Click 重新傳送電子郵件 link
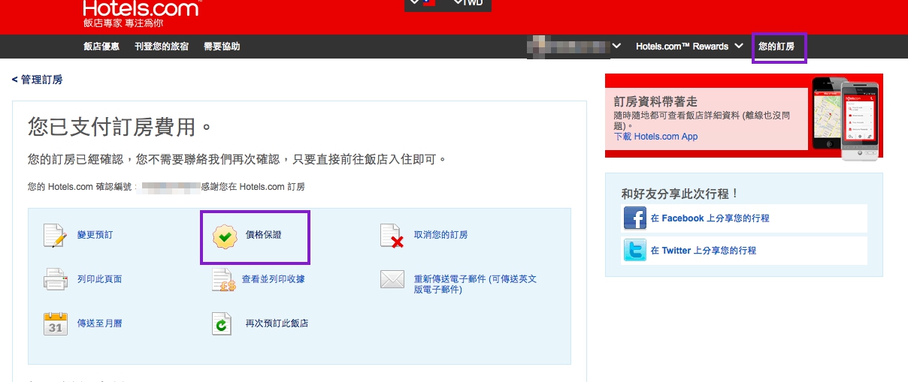Viewport: 908px width, 382px height. pos(476,284)
